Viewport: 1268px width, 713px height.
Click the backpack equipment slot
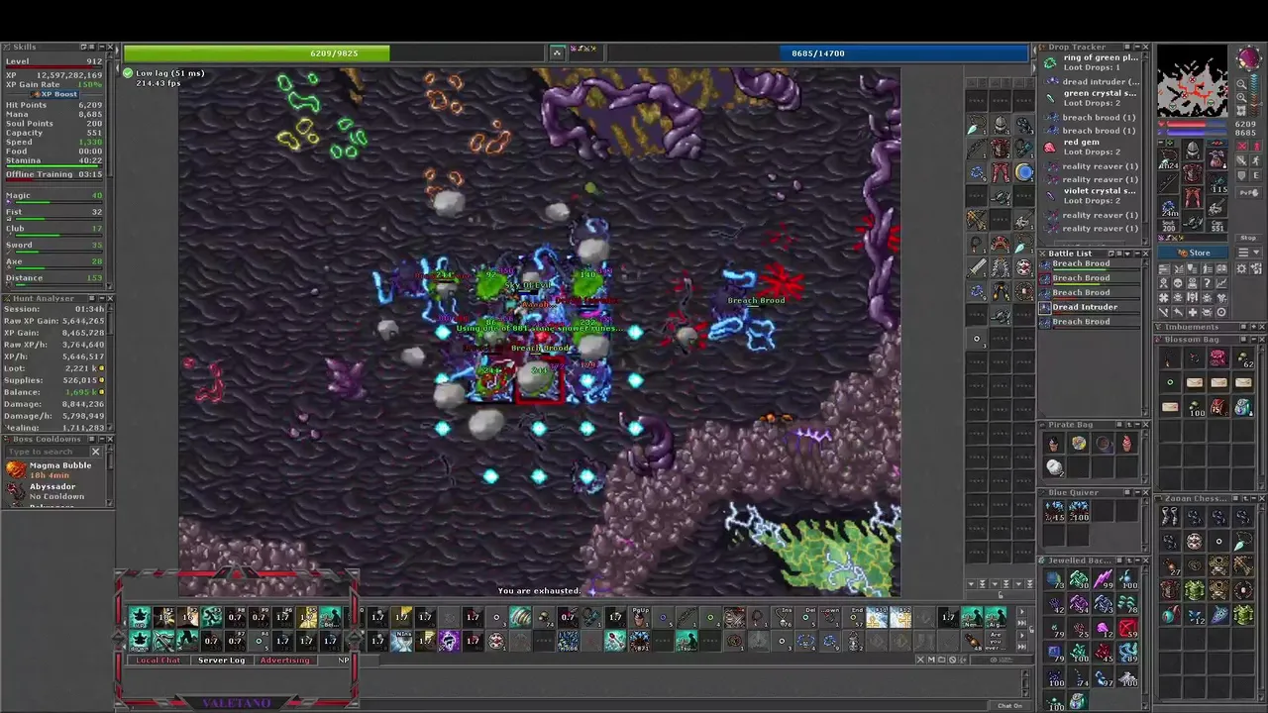[1217, 157]
